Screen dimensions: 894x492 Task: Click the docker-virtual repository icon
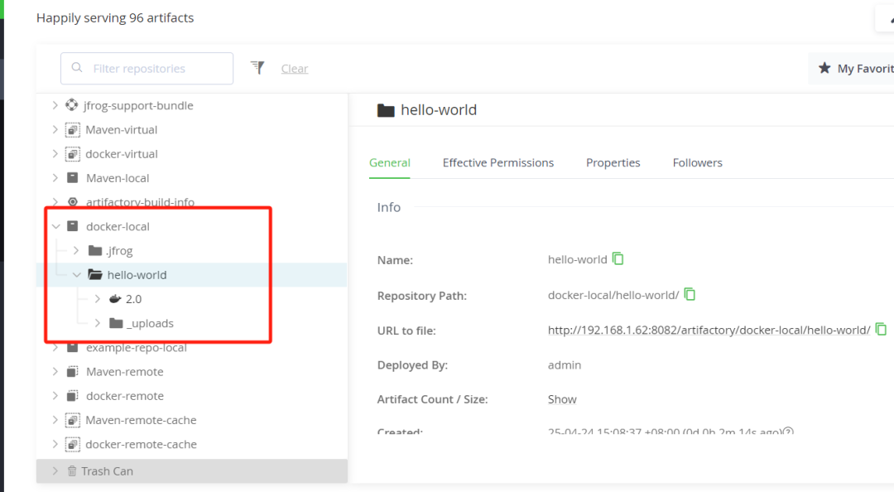[x=72, y=153]
